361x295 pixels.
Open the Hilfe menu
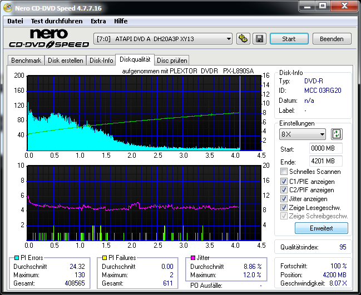pos(121,21)
